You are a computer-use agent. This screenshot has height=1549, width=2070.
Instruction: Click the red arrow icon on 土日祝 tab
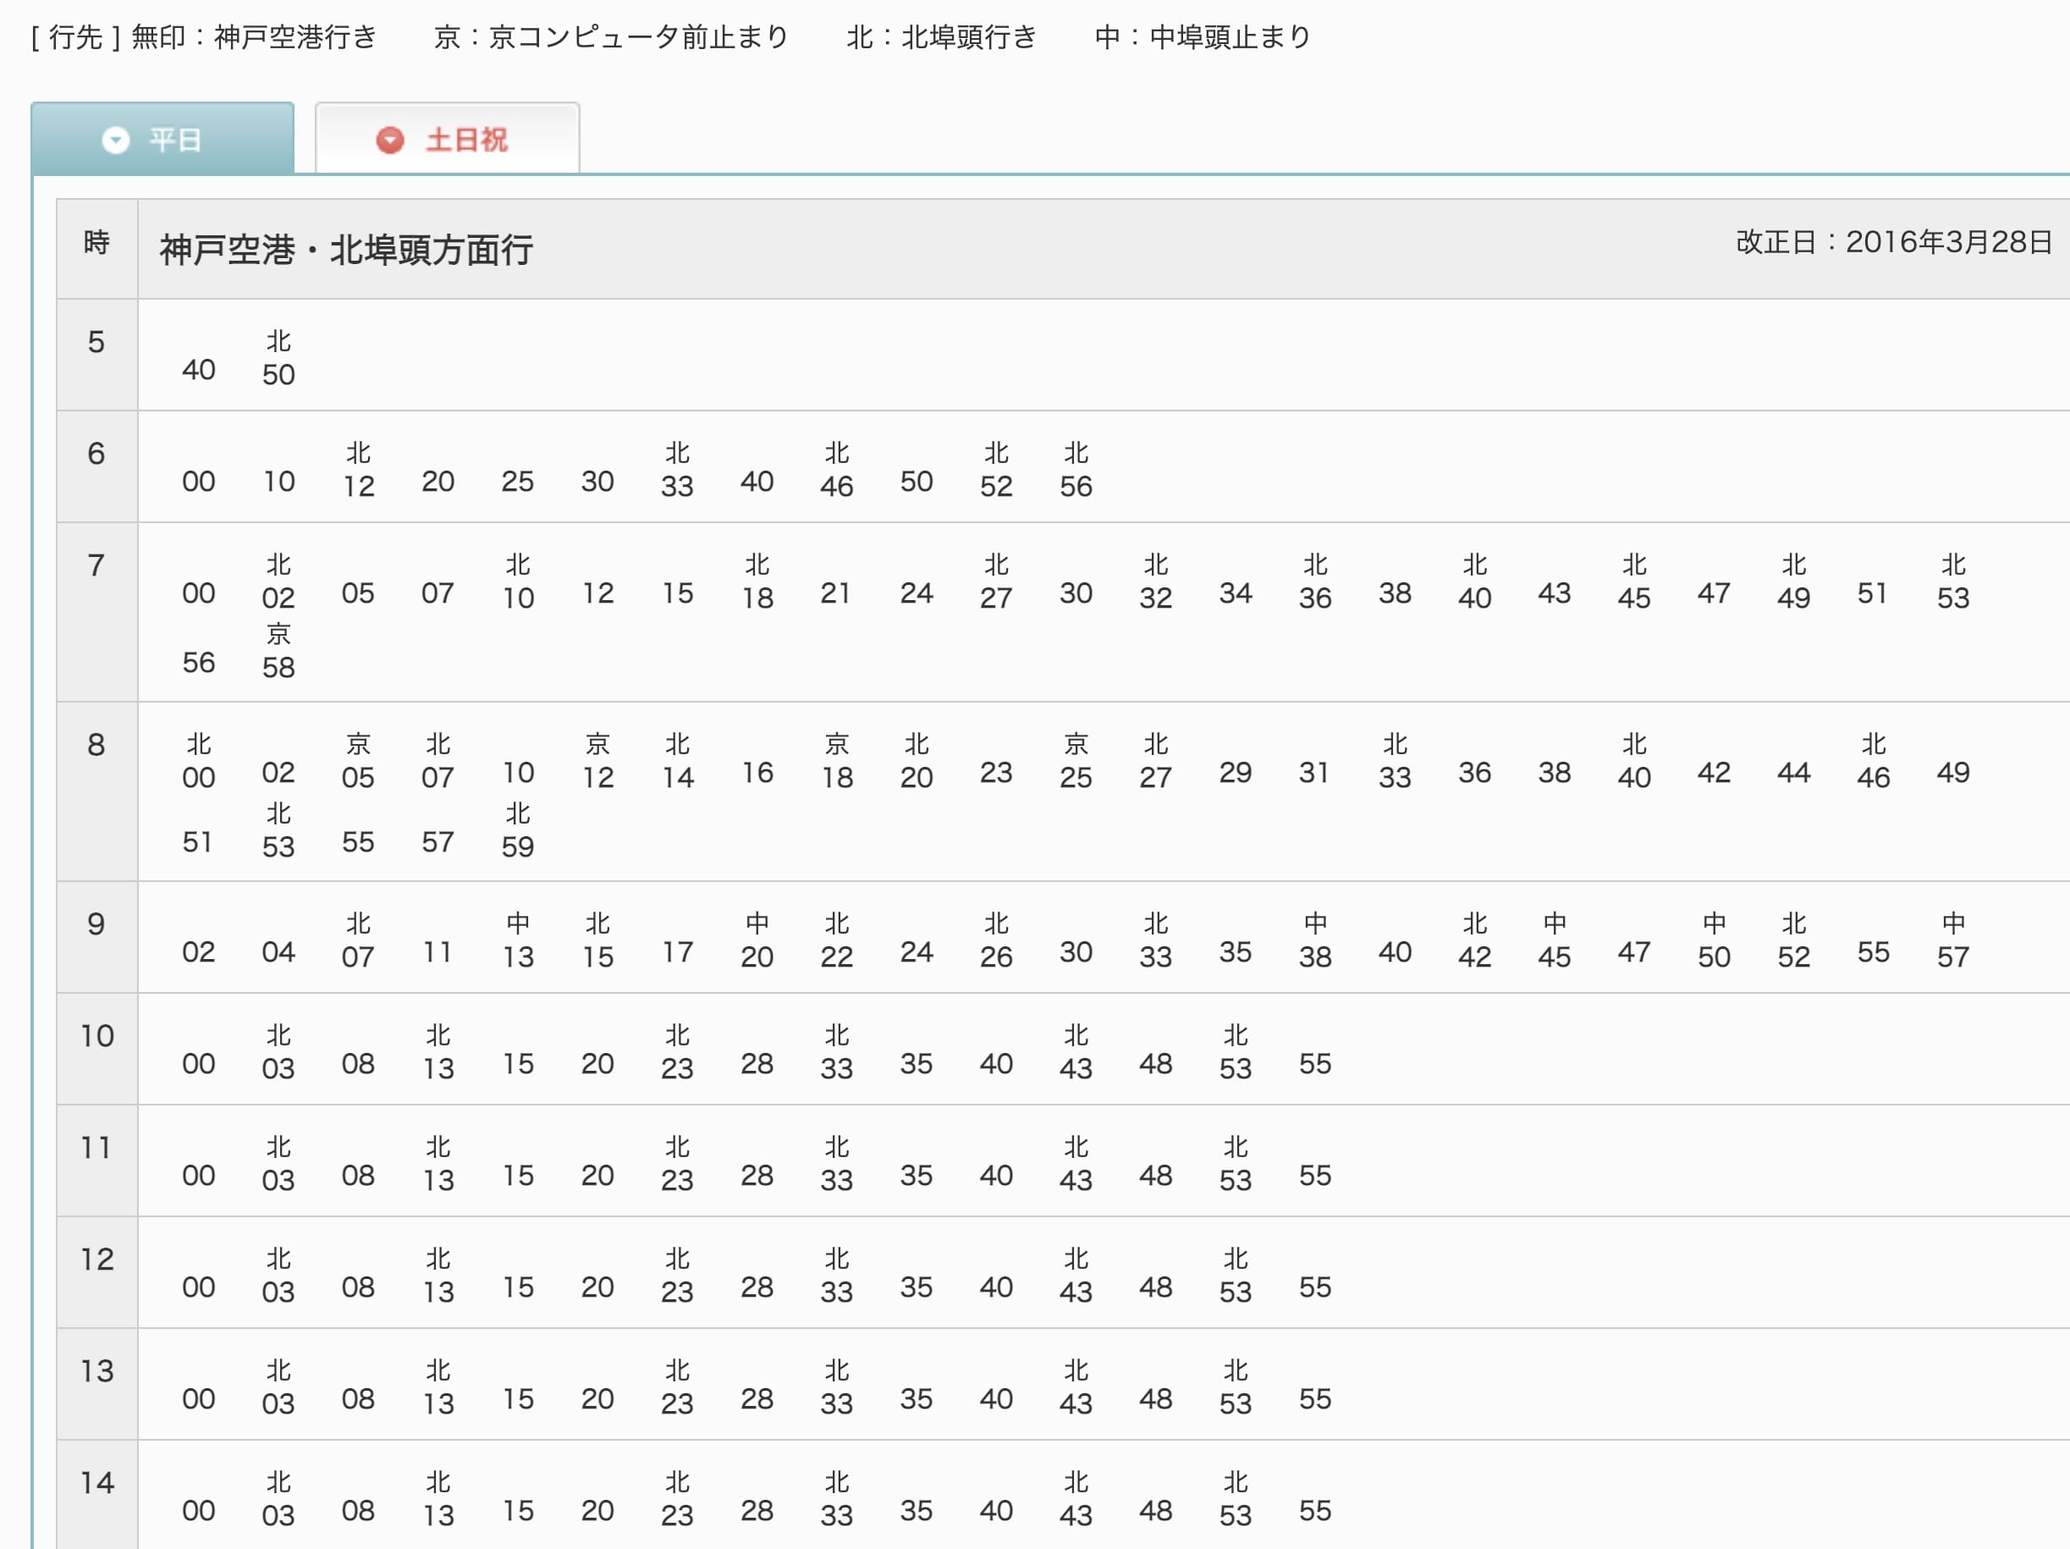(x=390, y=141)
